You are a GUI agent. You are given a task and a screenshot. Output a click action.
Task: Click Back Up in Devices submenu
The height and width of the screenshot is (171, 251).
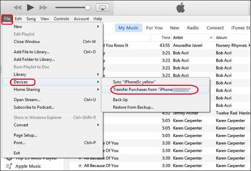(155, 99)
